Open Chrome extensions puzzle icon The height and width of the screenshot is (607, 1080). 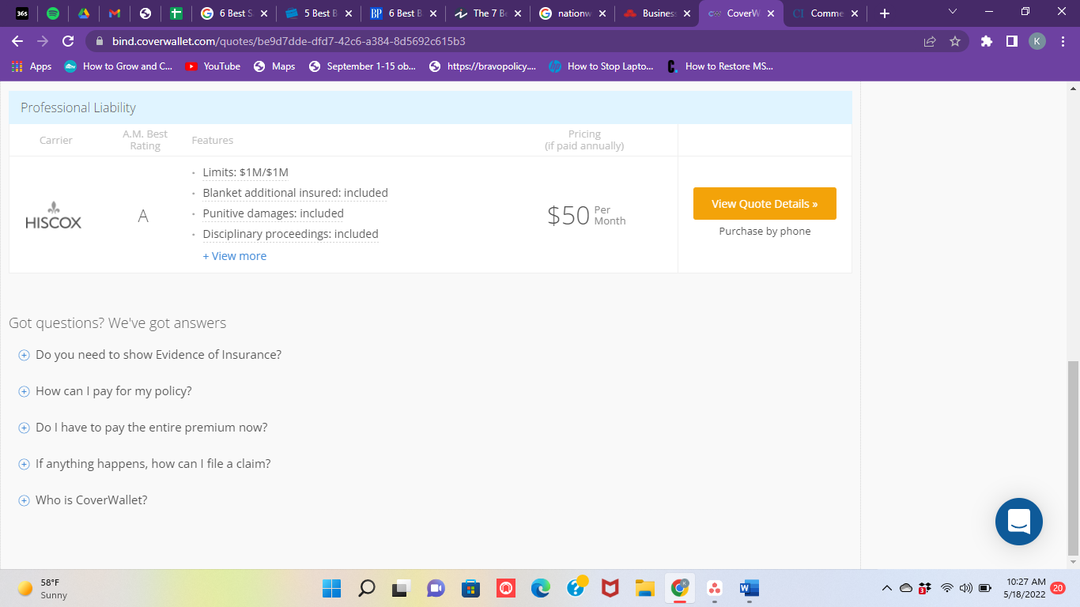point(986,41)
